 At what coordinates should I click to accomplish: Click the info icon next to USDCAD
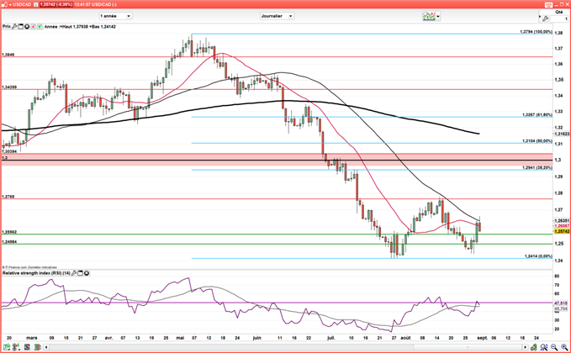pyautogui.click(x=35, y=4)
